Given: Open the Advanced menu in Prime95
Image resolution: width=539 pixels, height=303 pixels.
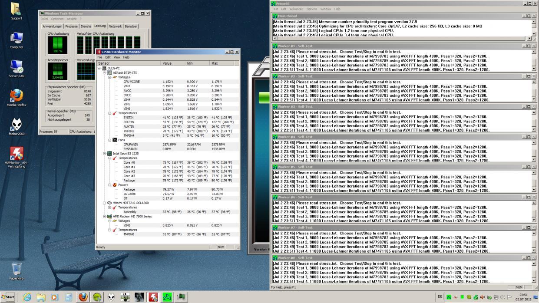Looking at the screenshot, I should tap(297, 9).
